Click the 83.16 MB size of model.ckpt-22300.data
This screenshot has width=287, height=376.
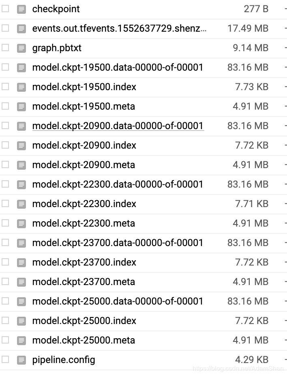tap(248, 184)
